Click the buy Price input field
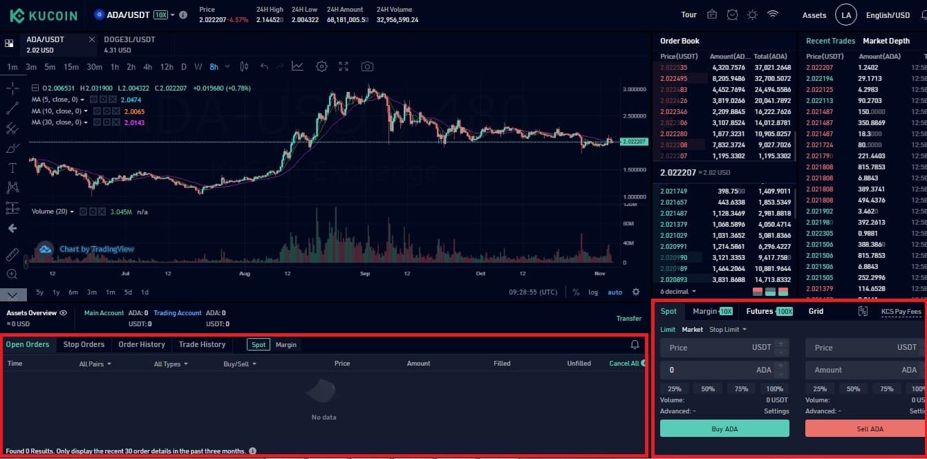 724,348
